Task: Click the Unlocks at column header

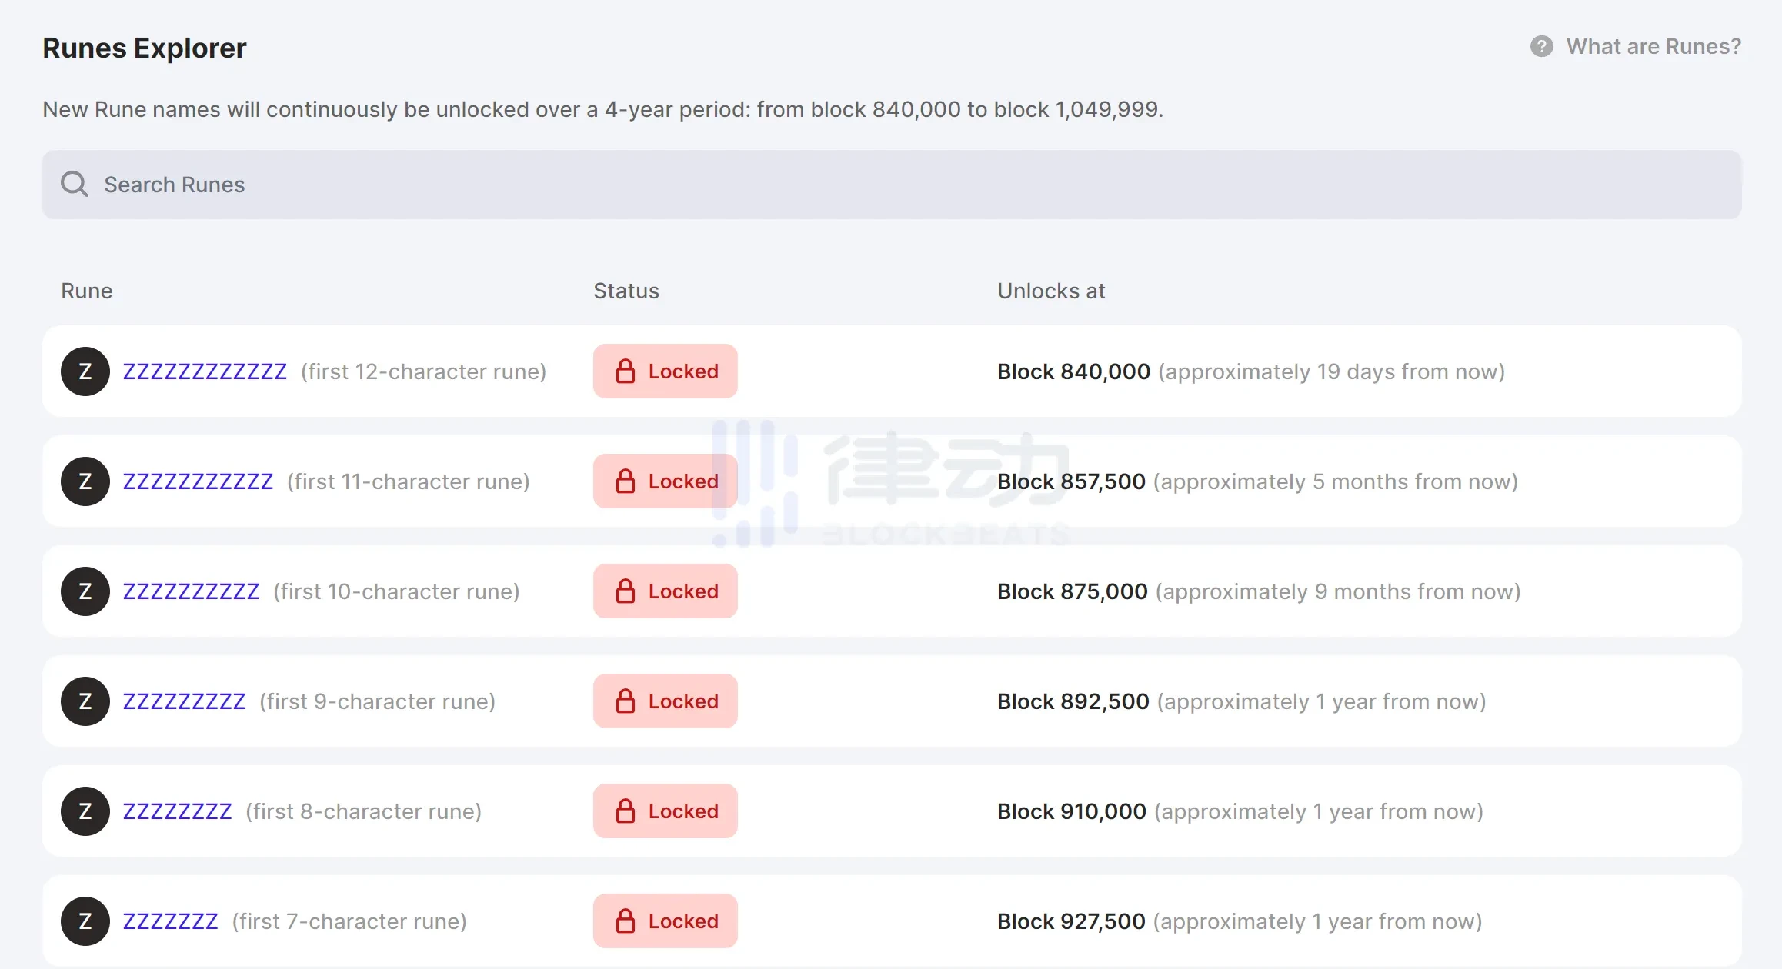Action: point(1050,291)
